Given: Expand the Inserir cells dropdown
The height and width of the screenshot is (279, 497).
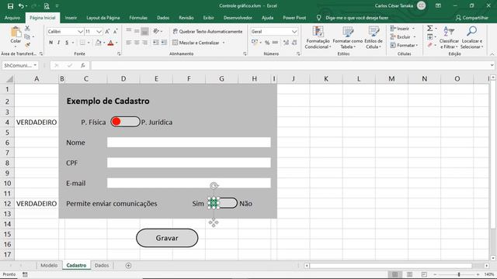Looking at the screenshot, I should 413,29.
